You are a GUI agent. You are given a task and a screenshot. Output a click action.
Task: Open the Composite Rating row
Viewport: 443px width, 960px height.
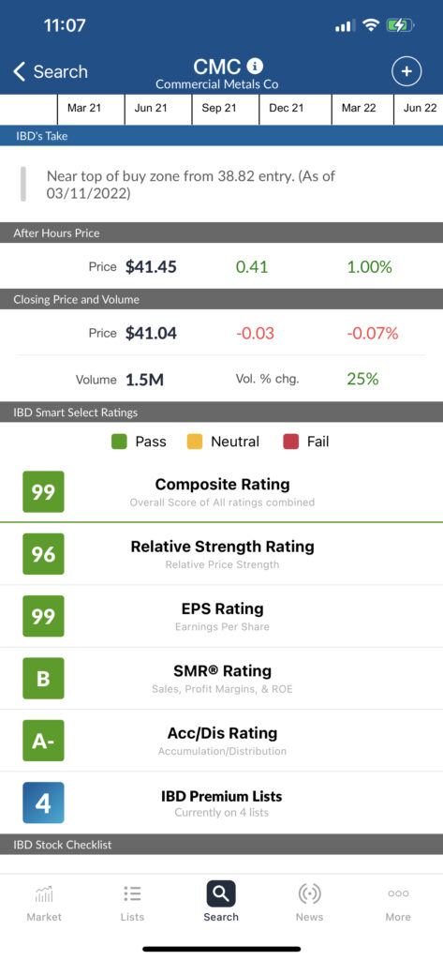221,491
